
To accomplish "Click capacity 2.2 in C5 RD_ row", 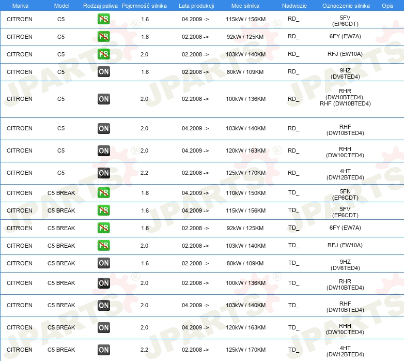I will click(144, 173).
